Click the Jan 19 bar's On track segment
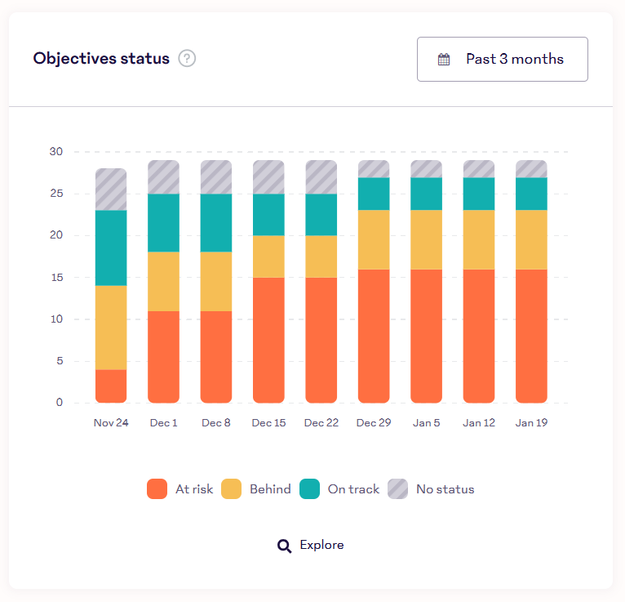This screenshot has width=625, height=602. tap(531, 194)
